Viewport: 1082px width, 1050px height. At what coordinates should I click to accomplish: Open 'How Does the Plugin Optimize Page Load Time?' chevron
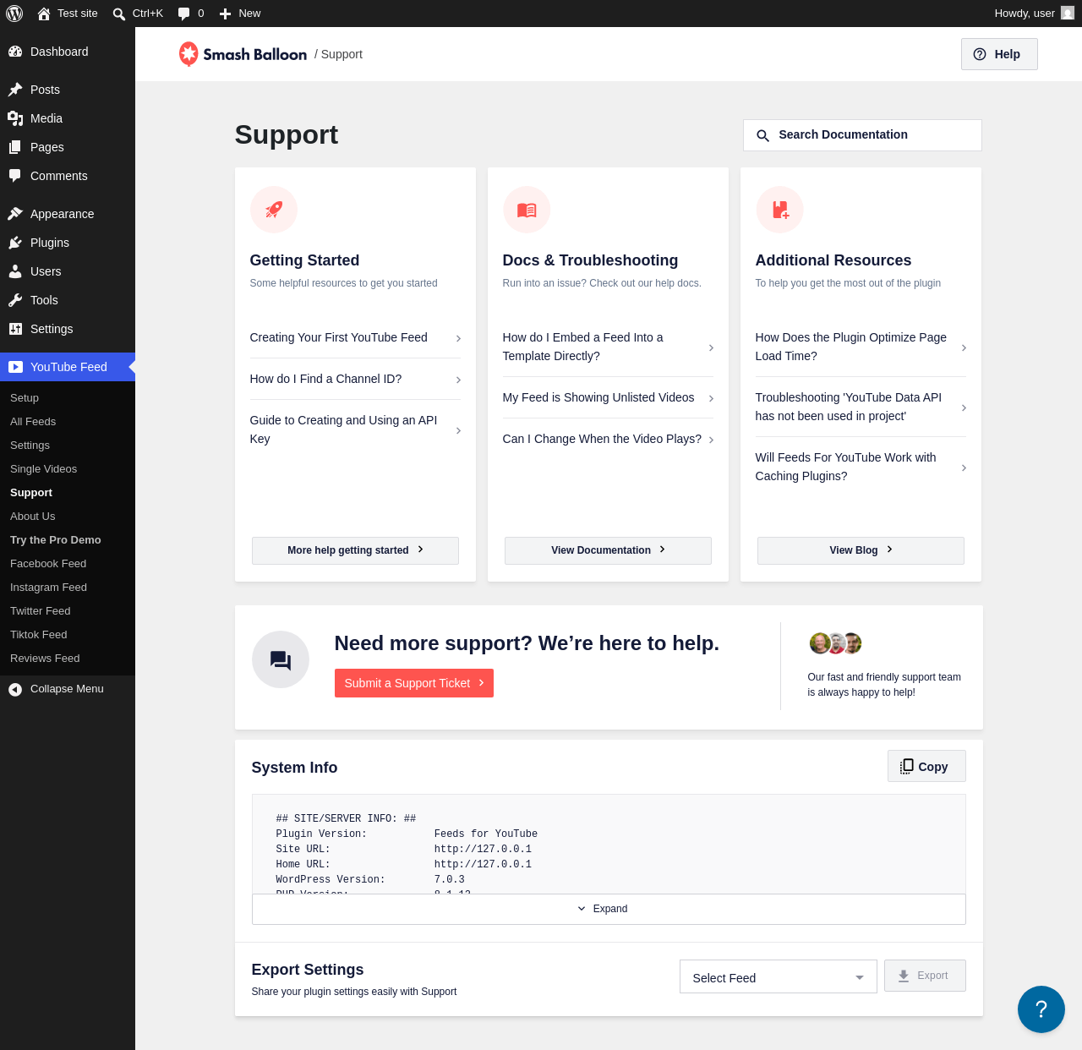[964, 347]
